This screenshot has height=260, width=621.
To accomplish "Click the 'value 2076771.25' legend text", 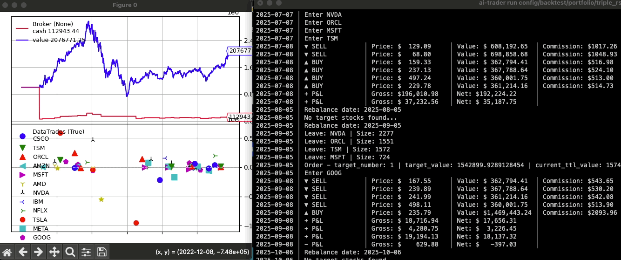I will tap(59, 40).
